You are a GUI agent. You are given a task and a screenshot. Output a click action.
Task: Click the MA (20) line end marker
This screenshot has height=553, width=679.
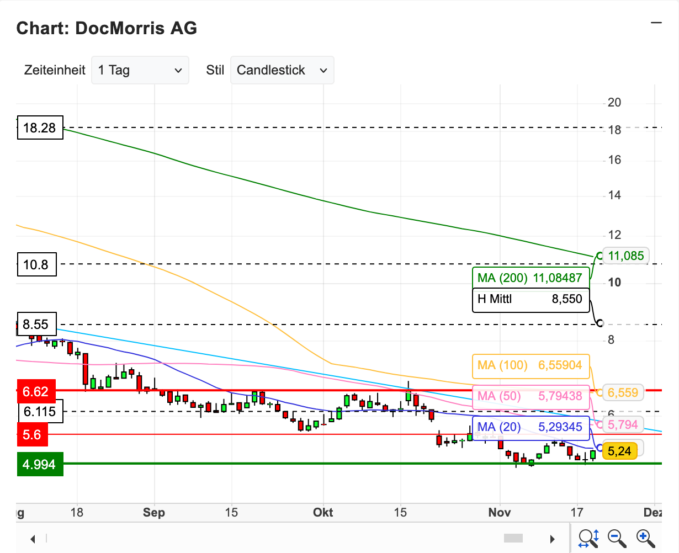[x=600, y=448]
